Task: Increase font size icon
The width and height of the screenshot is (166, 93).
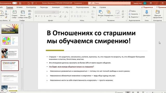Action: 60,12
